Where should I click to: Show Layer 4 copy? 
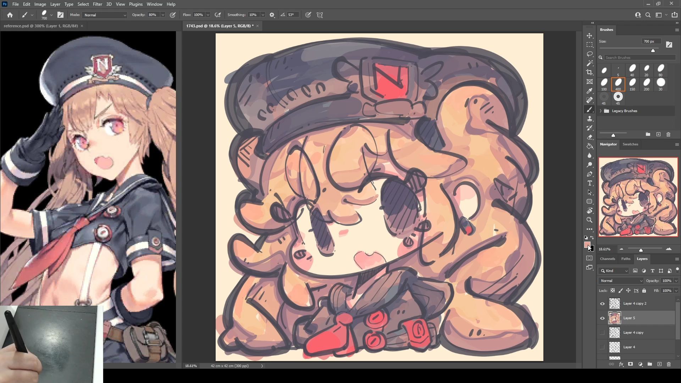602,333
